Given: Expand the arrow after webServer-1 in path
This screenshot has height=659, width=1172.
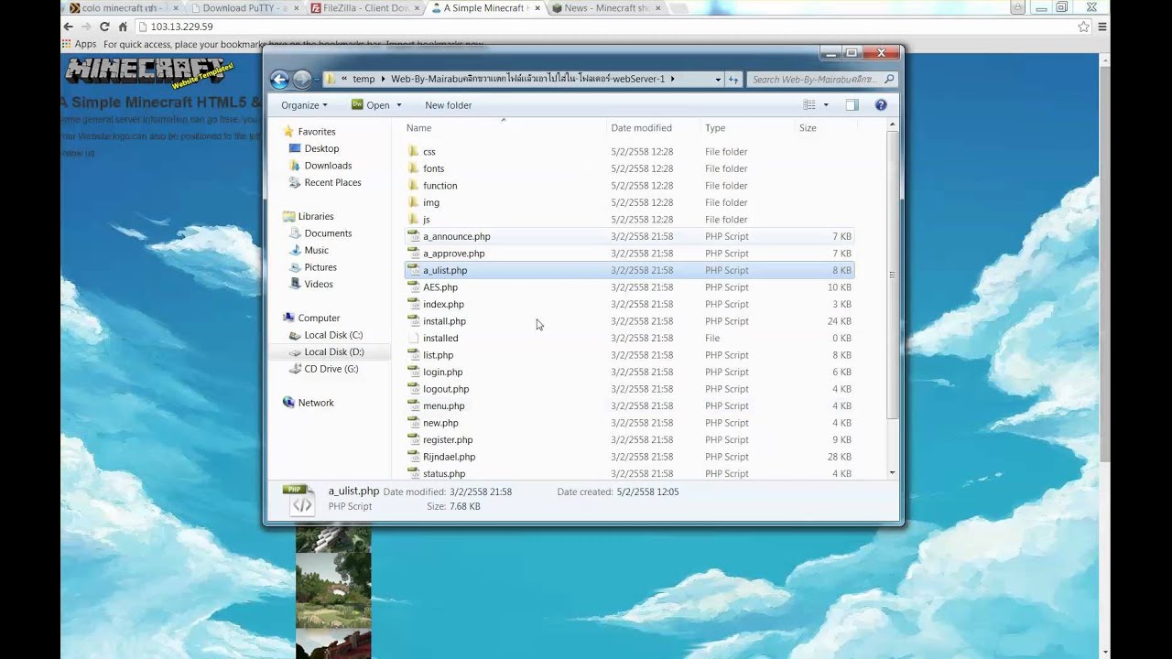Looking at the screenshot, I should click(673, 80).
